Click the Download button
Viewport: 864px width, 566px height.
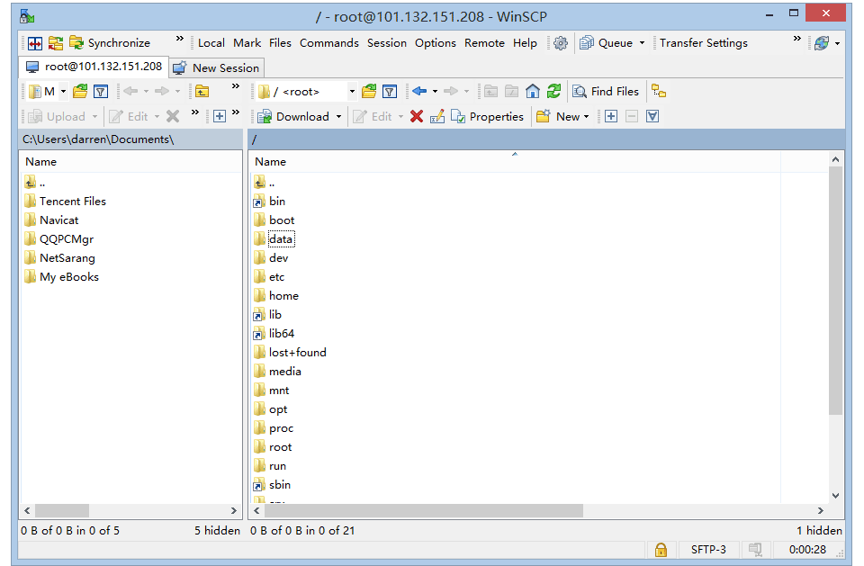click(293, 116)
